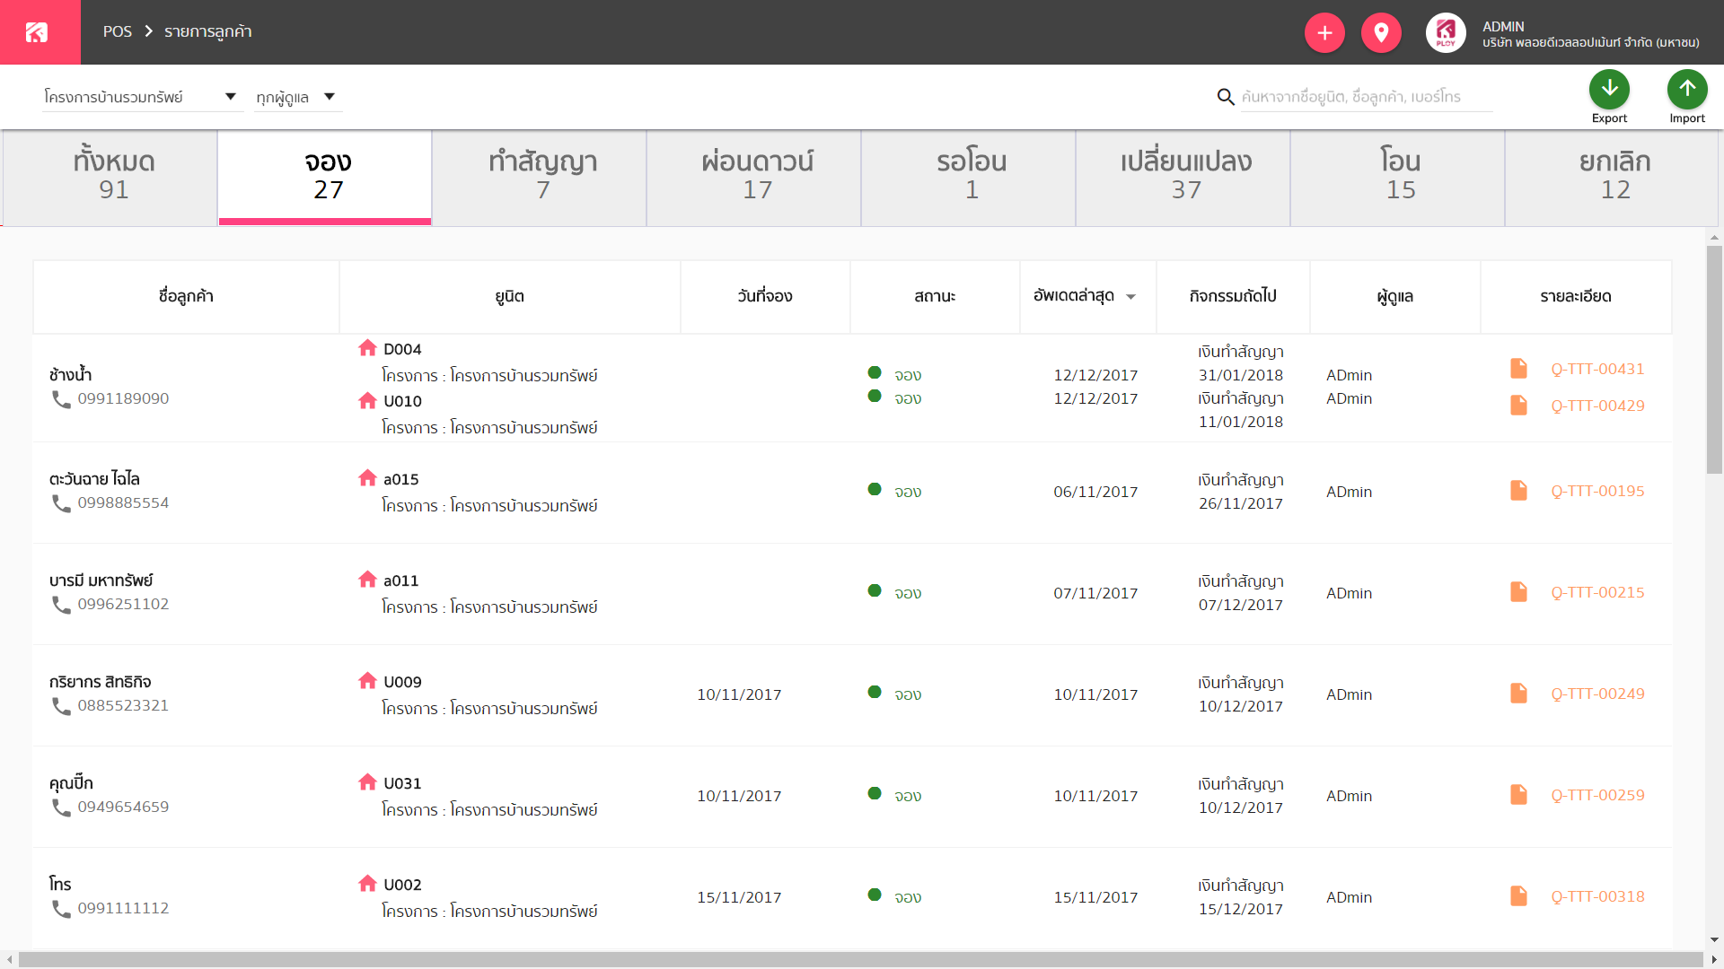The image size is (1724, 969).
Task: Click the ชื่อลูกค้า column header
Action: click(x=186, y=297)
